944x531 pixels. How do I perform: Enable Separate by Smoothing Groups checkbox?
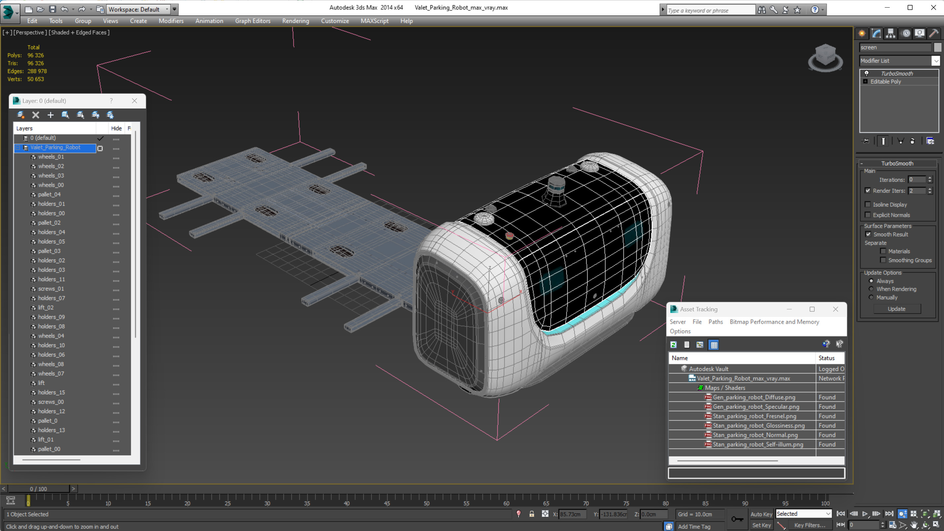point(883,260)
